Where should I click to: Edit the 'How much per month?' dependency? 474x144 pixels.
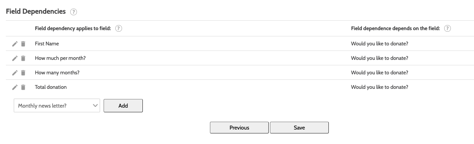[x=15, y=58]
